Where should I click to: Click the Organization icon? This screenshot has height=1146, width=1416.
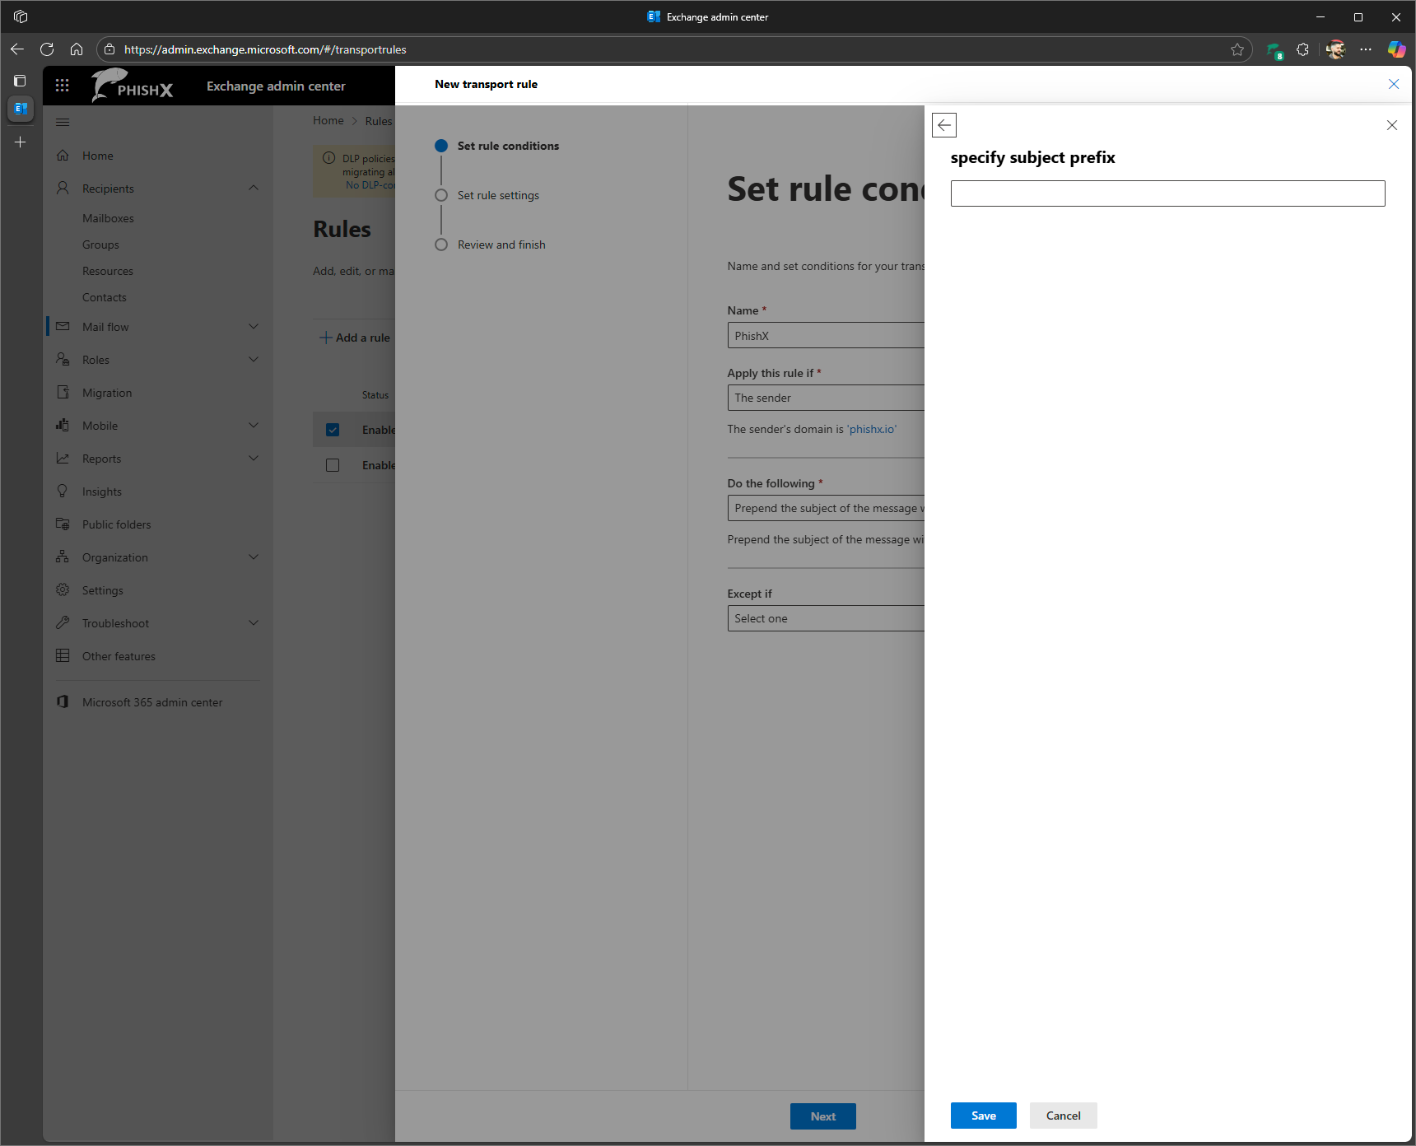pos(63,557)
